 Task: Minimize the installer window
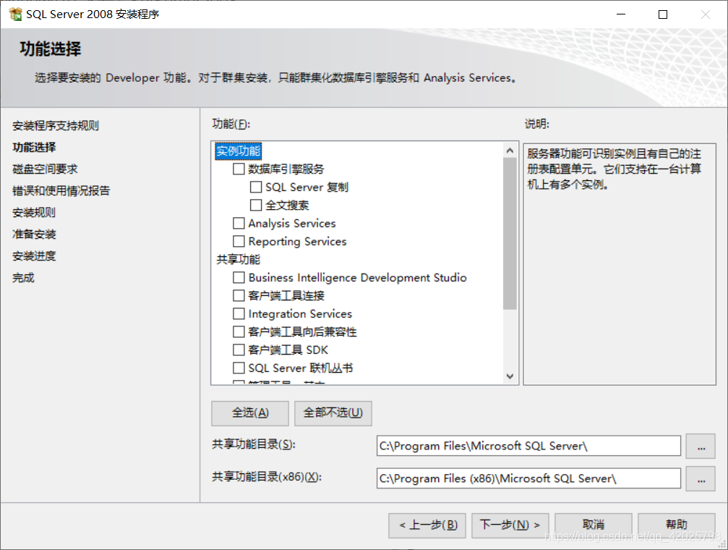[x=621, y=14]
